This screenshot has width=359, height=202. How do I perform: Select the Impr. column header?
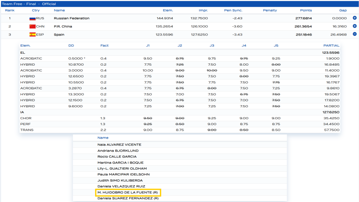(203, 10)
